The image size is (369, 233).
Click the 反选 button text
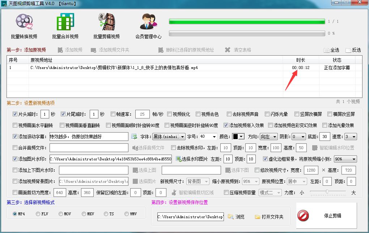pyautogui.click(x=357, y=50)
